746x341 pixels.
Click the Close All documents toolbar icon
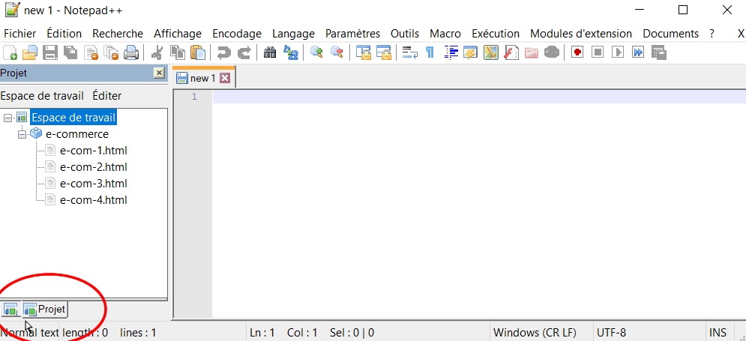pyautogui.click(x=111, y=52)
